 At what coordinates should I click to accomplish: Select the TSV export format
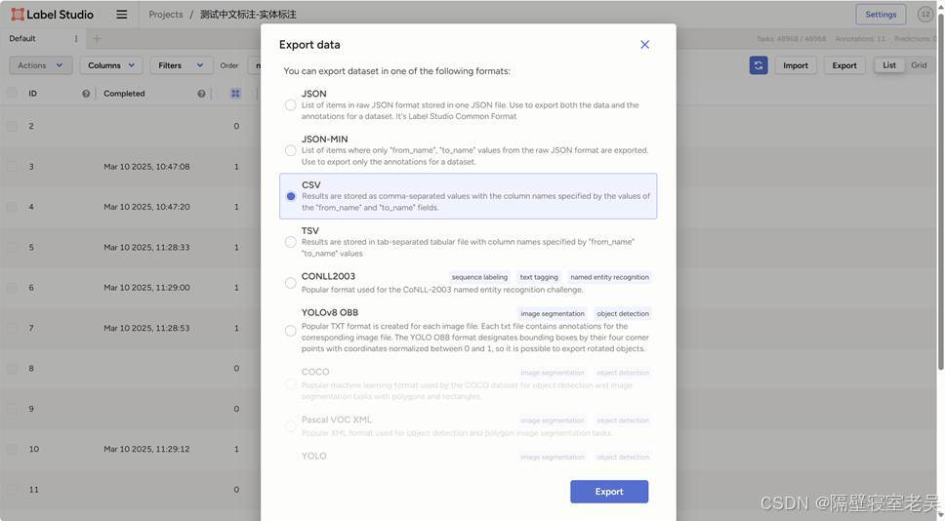(x=291, y=242)
